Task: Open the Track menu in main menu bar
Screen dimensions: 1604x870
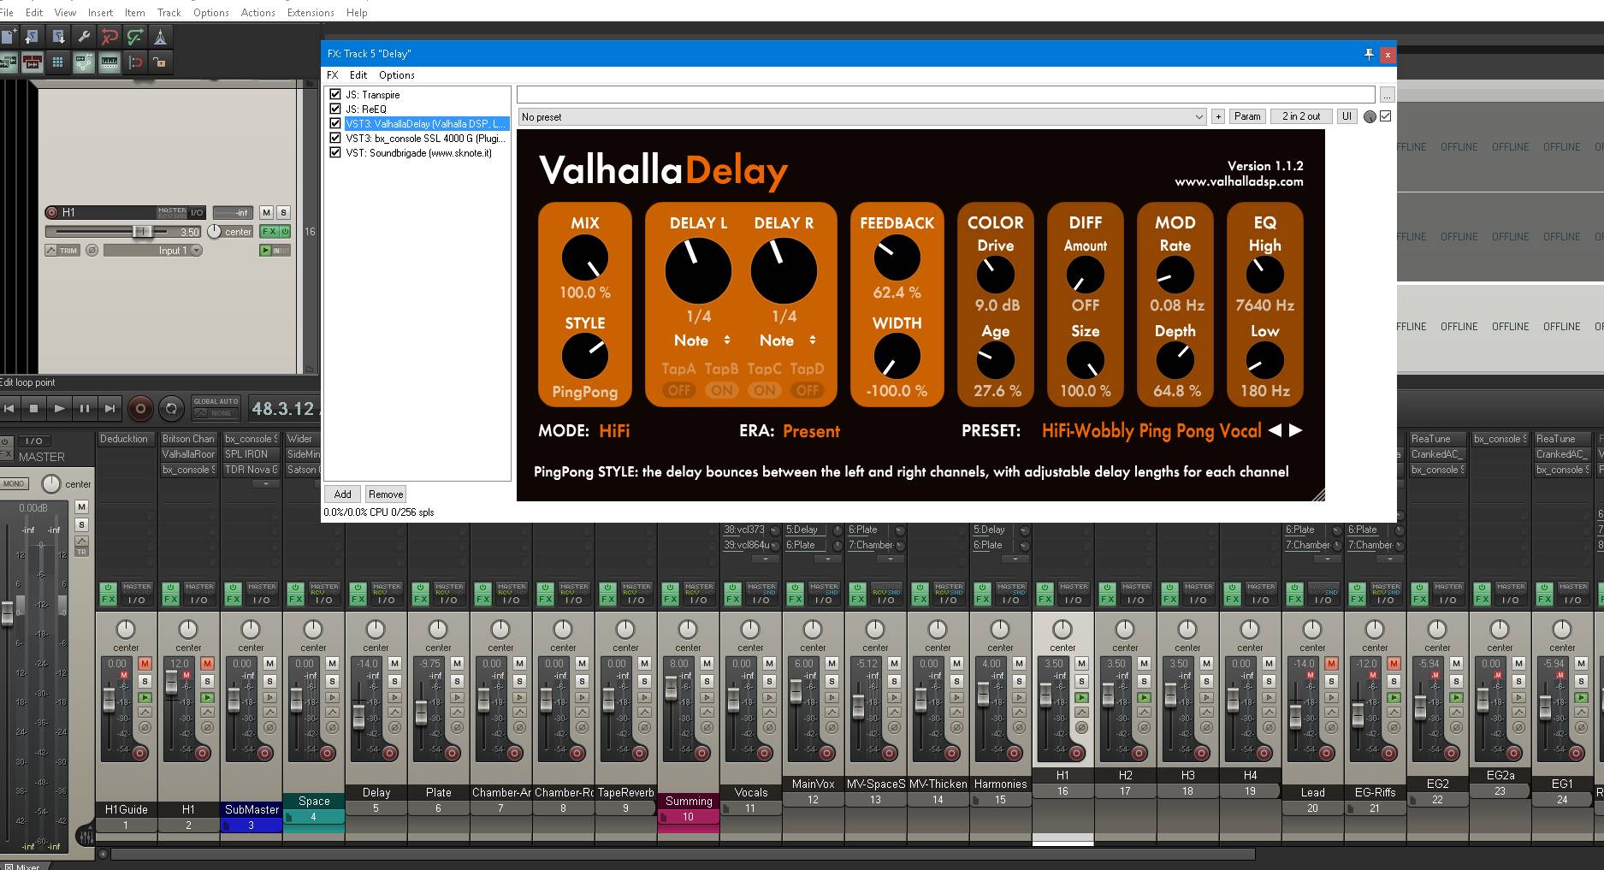Action: tap(169, 13)
